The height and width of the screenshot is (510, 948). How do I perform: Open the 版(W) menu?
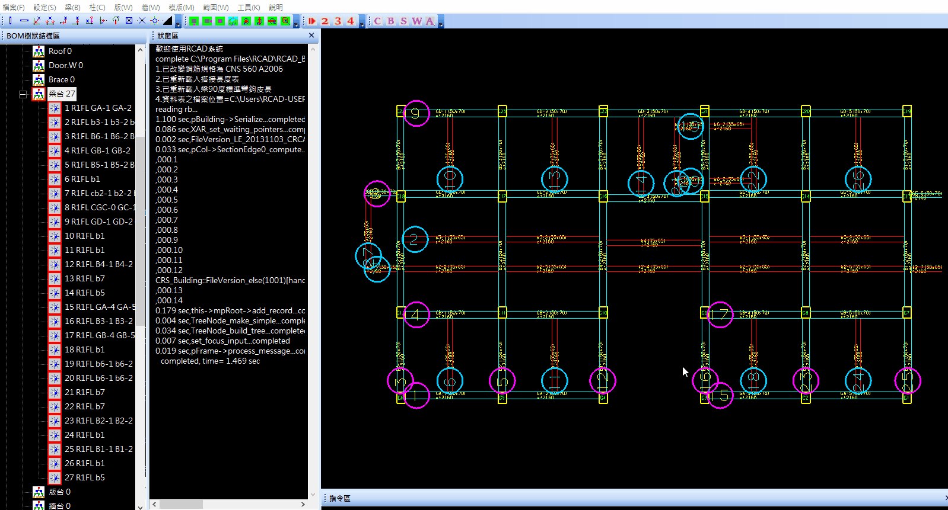click(123, 7)
